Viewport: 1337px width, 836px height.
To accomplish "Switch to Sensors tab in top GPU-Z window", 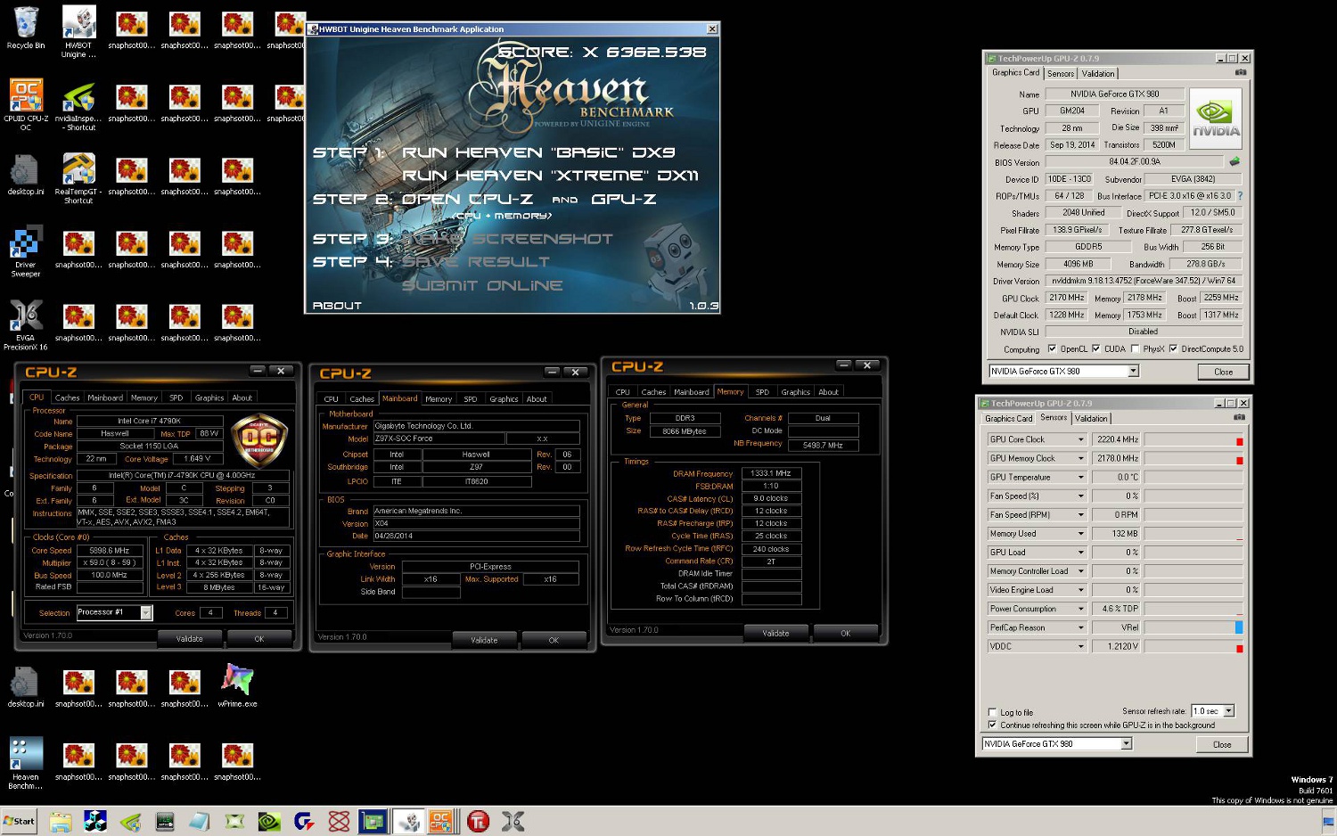I will pos(1061,73).
